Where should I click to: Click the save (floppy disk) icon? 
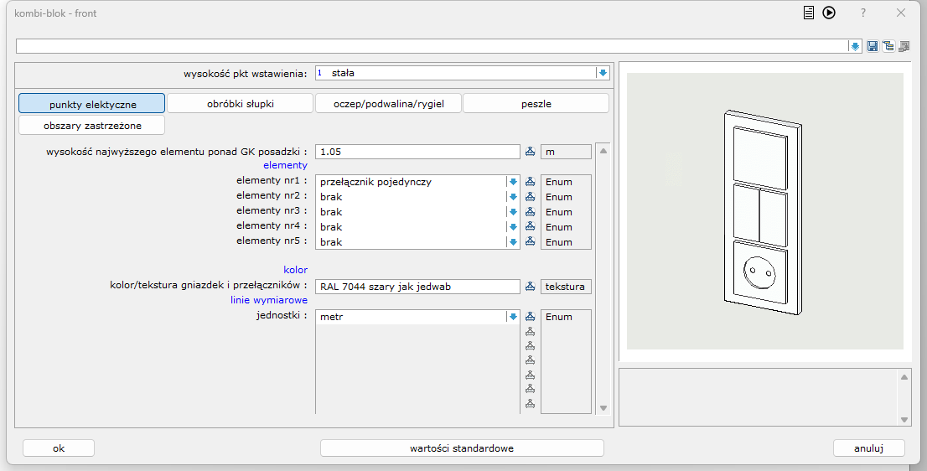point(873,46)
